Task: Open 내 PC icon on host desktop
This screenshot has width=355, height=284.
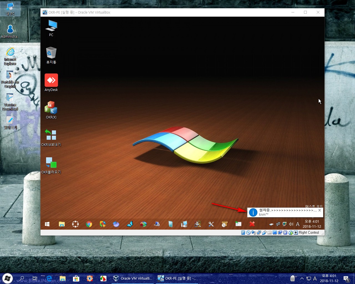Action: pos(10,9)
